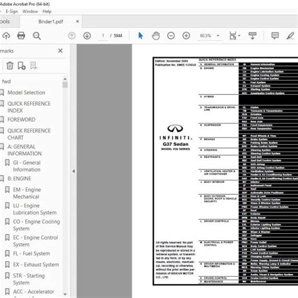298x298 pixels.
Task: Open FL - Fuel System bookmark
Action: pos(31,253)
